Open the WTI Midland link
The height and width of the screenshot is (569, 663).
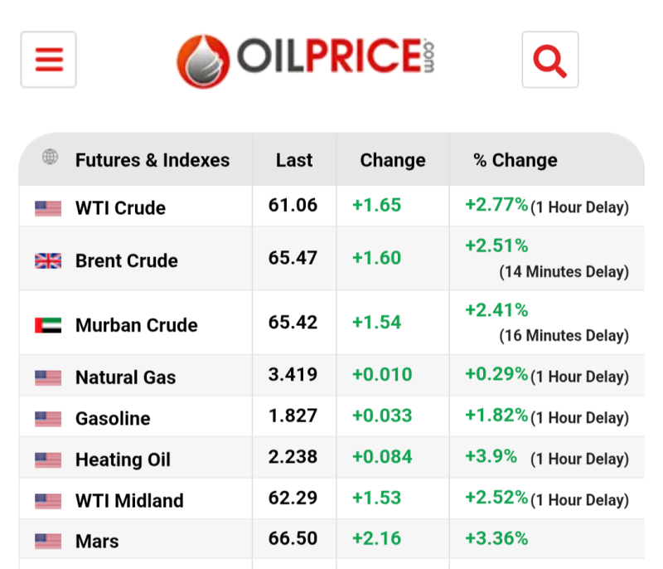129,501
